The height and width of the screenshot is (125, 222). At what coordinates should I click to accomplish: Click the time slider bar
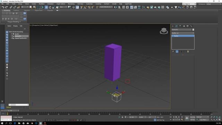pyautogui.click(x=10, y=110)
